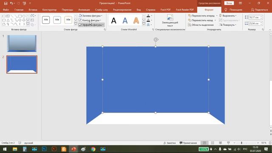Undo the last action
Image resolution: width=272 pixels, height=153 pixels.
(11, 3)
